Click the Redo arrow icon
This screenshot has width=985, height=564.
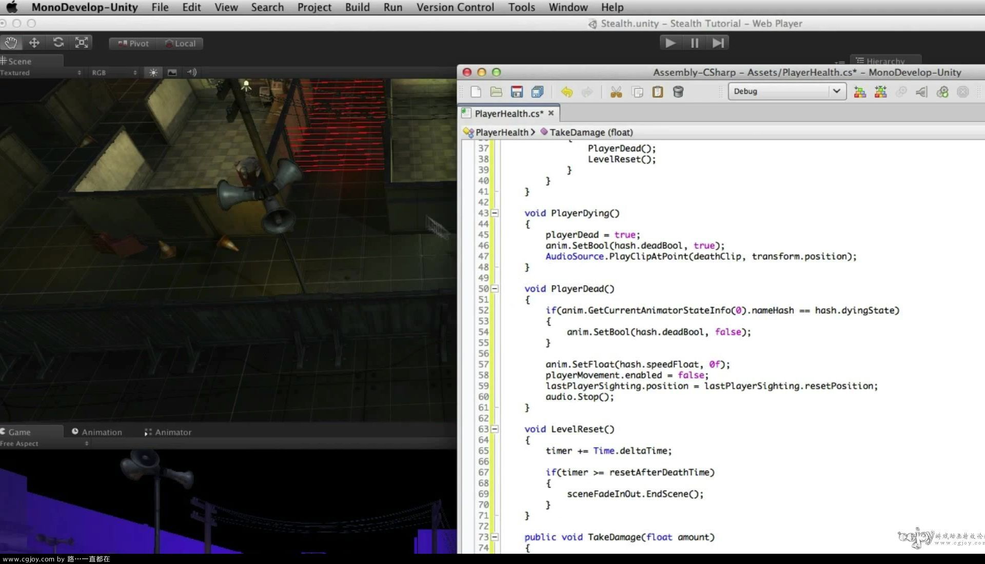pyautogui.click(x=587, y=92)
